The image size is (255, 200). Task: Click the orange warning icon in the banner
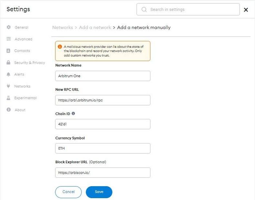(60, 47)
